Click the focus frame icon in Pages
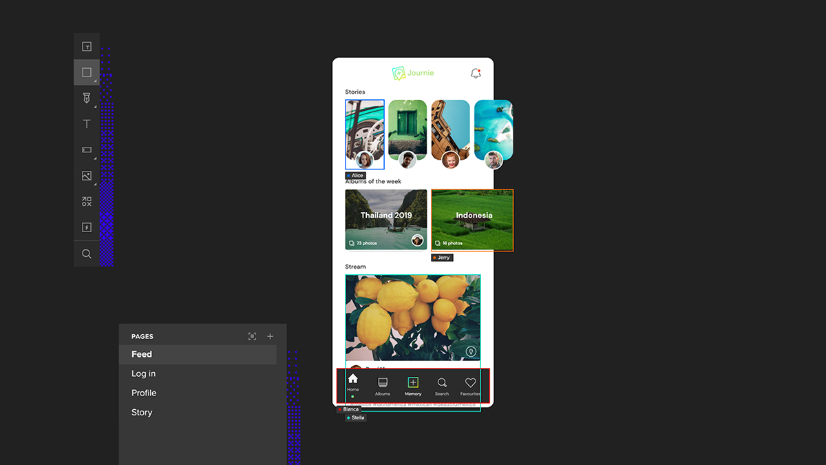The width and height of the screenshot is (826, 465). (252, 336)
